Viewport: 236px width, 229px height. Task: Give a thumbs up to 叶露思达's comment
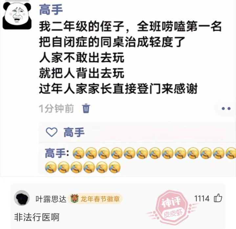pos(218,198)
